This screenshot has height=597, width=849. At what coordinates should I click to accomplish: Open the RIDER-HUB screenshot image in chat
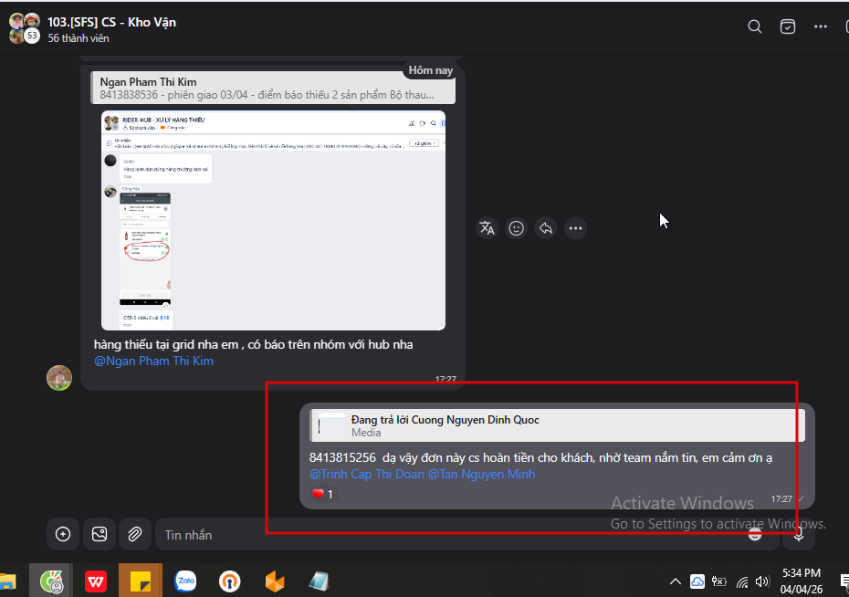(274, 220)
